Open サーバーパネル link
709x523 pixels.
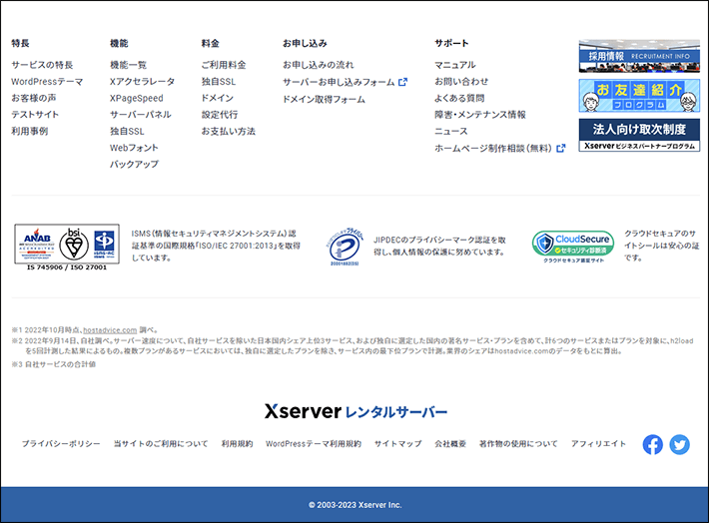(x=140, y=115)
